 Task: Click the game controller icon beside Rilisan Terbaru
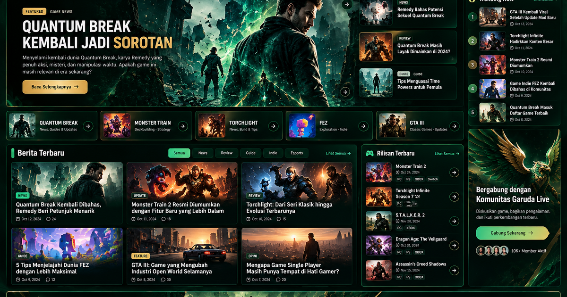pos(370,153)
